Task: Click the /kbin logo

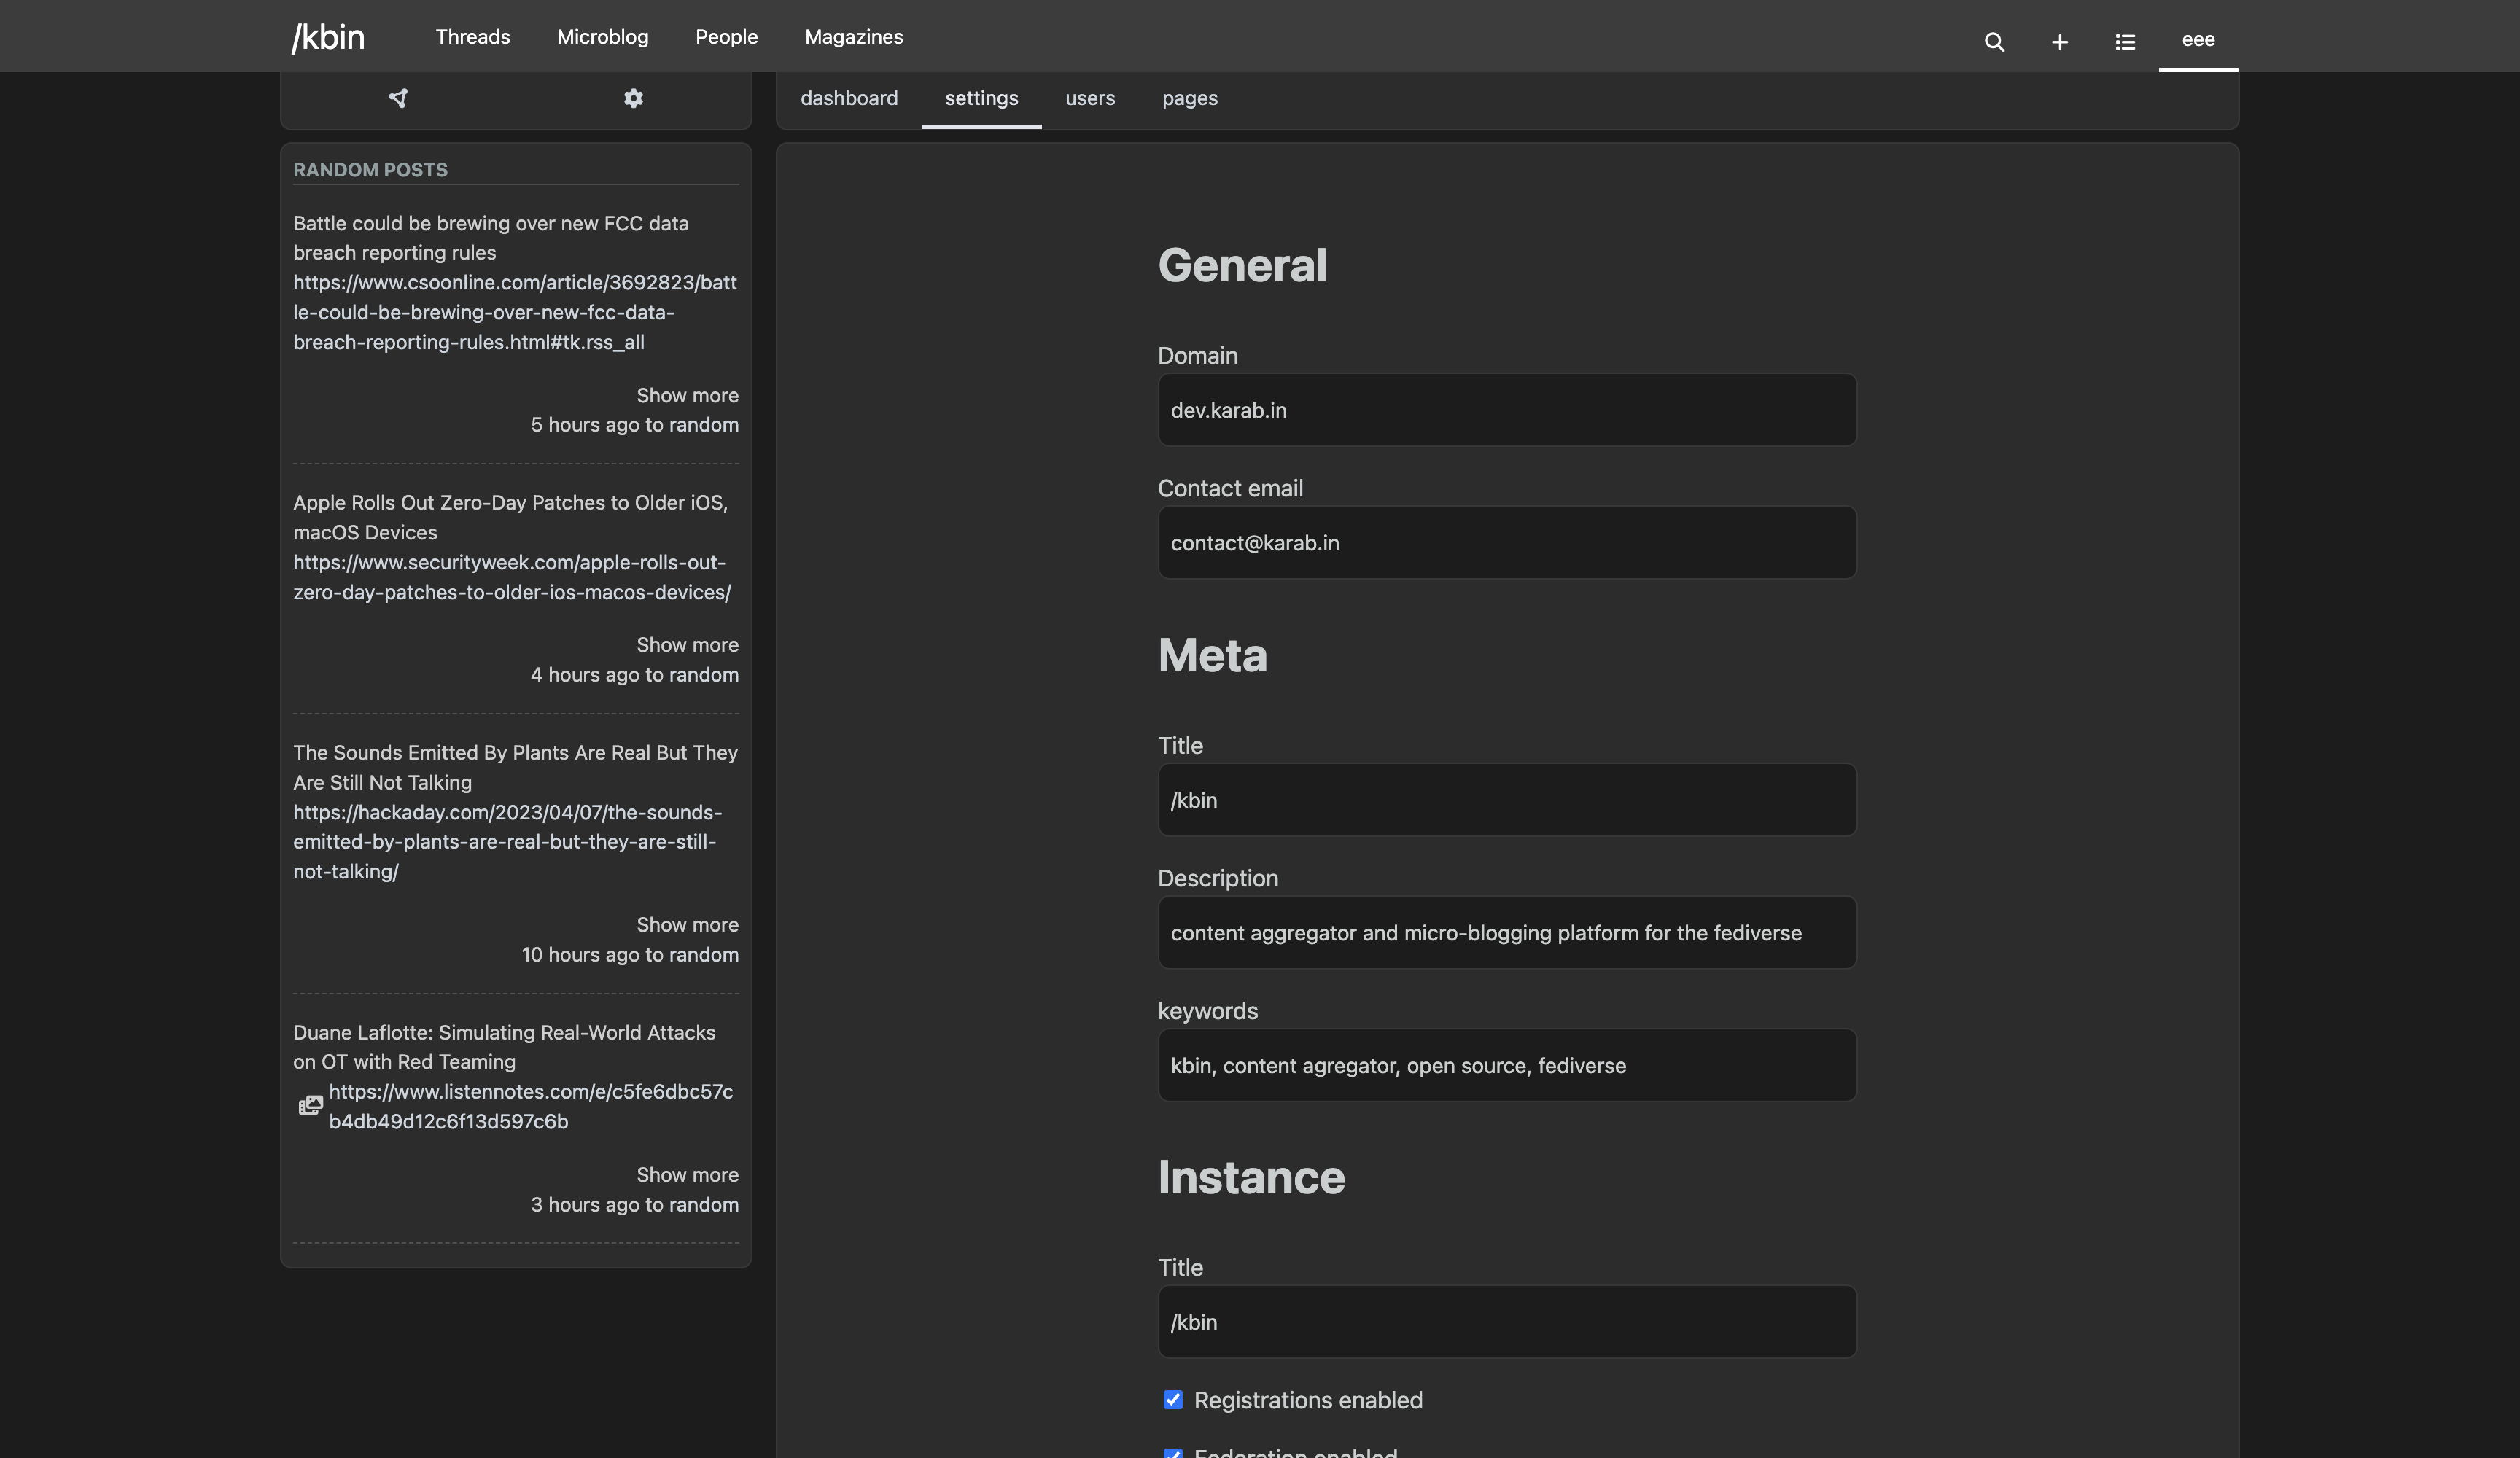Action: tap(328, 37)
